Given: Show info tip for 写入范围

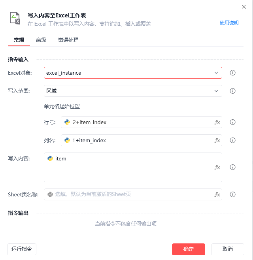Looking at the screenshot, I should (x=232, y=91).
